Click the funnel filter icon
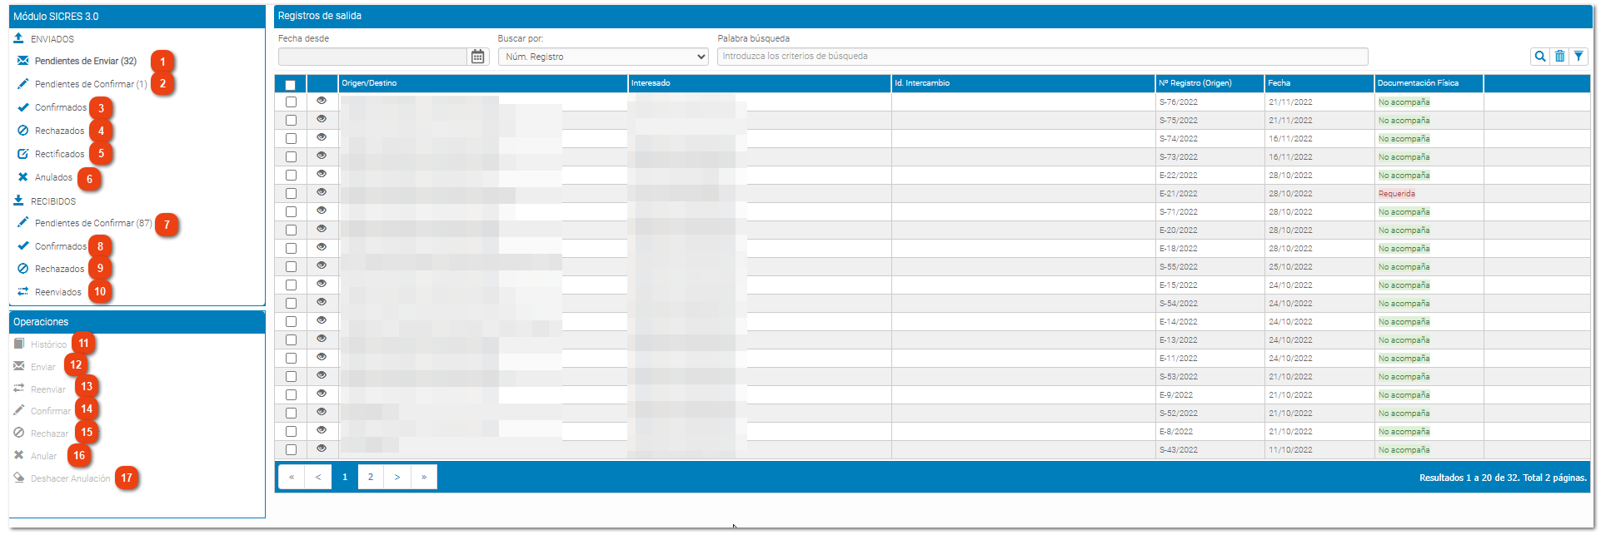Image resolution: width=1601 pixels, height=535 pixels. 1579,57
